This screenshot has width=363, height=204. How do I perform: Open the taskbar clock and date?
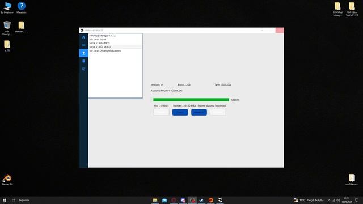click(347, 200)
